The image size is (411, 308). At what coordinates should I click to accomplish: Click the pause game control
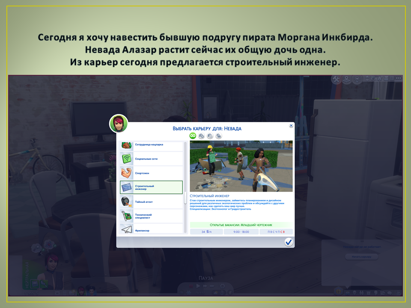(191, 286)
